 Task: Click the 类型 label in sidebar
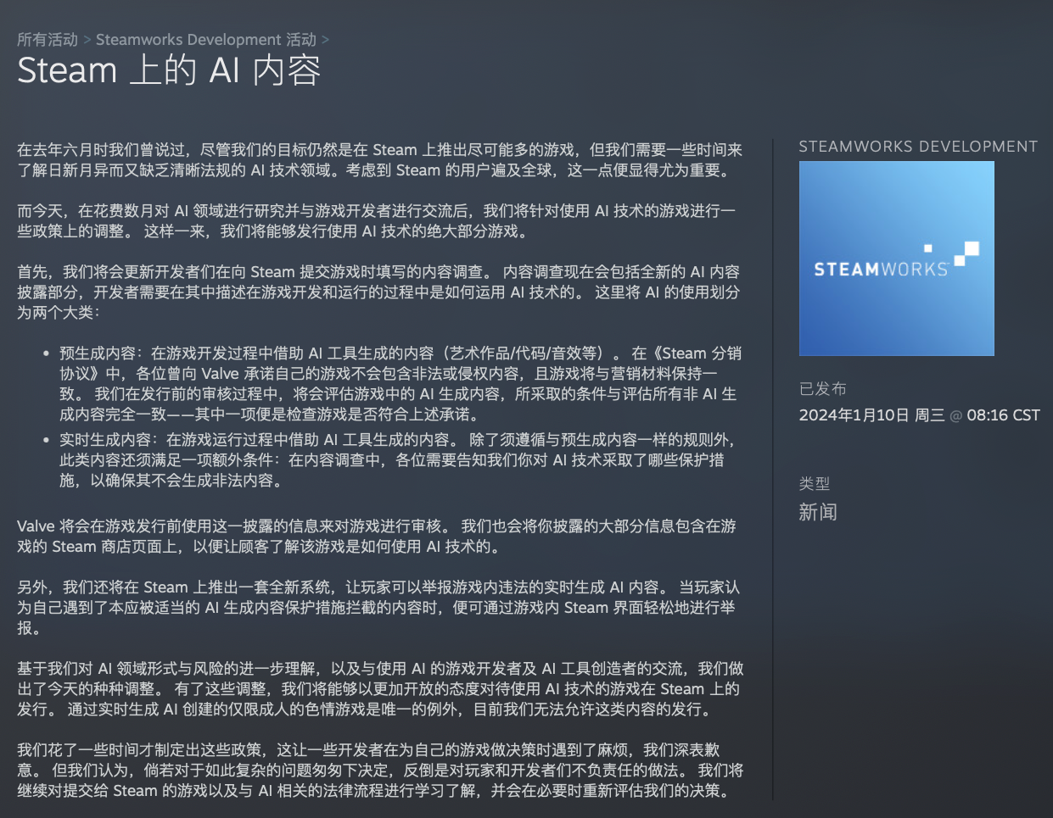(815, 484)
